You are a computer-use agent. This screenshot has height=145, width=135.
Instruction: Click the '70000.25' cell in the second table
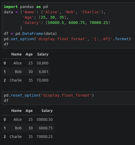[x=45, y=137]
